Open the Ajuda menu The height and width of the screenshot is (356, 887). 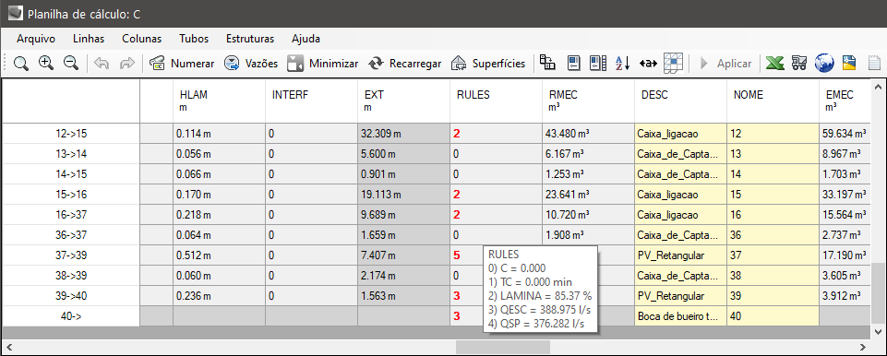306,39
